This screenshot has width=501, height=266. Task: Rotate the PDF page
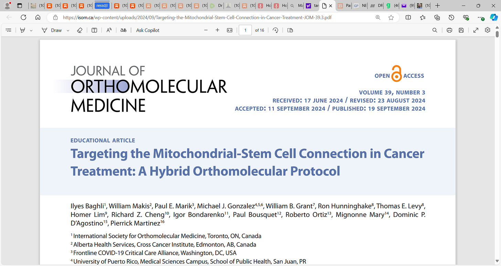pos(275,30)
